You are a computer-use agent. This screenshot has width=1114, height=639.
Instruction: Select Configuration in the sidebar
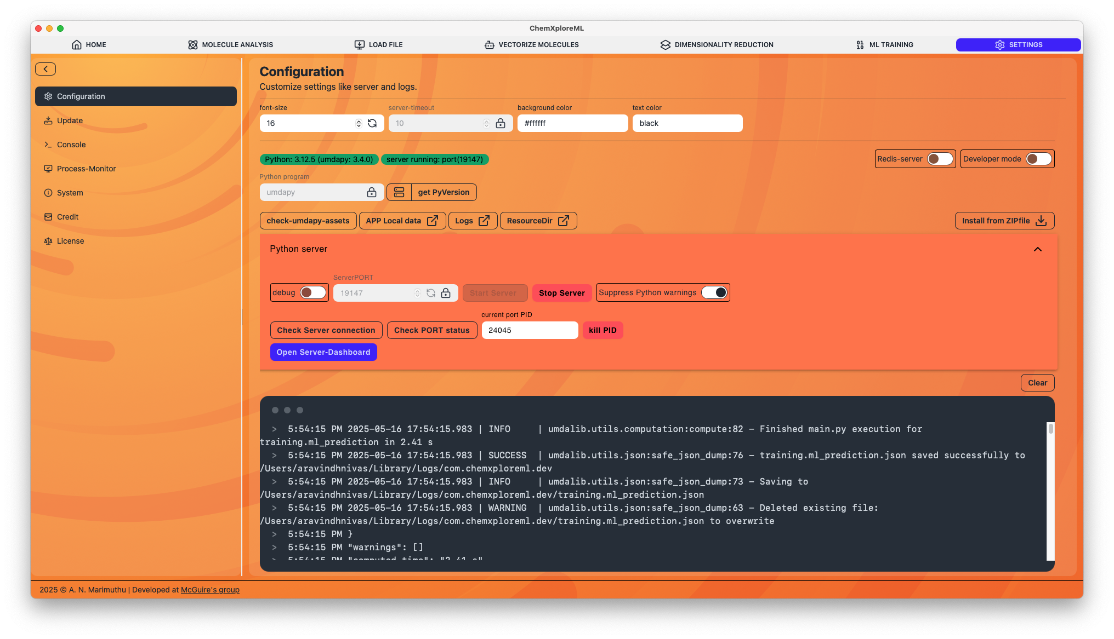tap(136, 96)
